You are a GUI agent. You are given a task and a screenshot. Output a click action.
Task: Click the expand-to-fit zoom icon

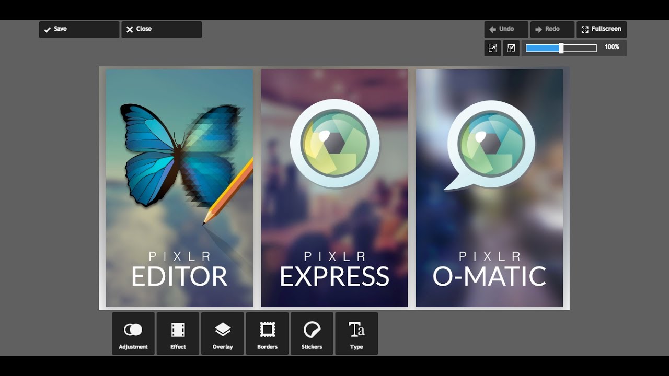(492, 48)
